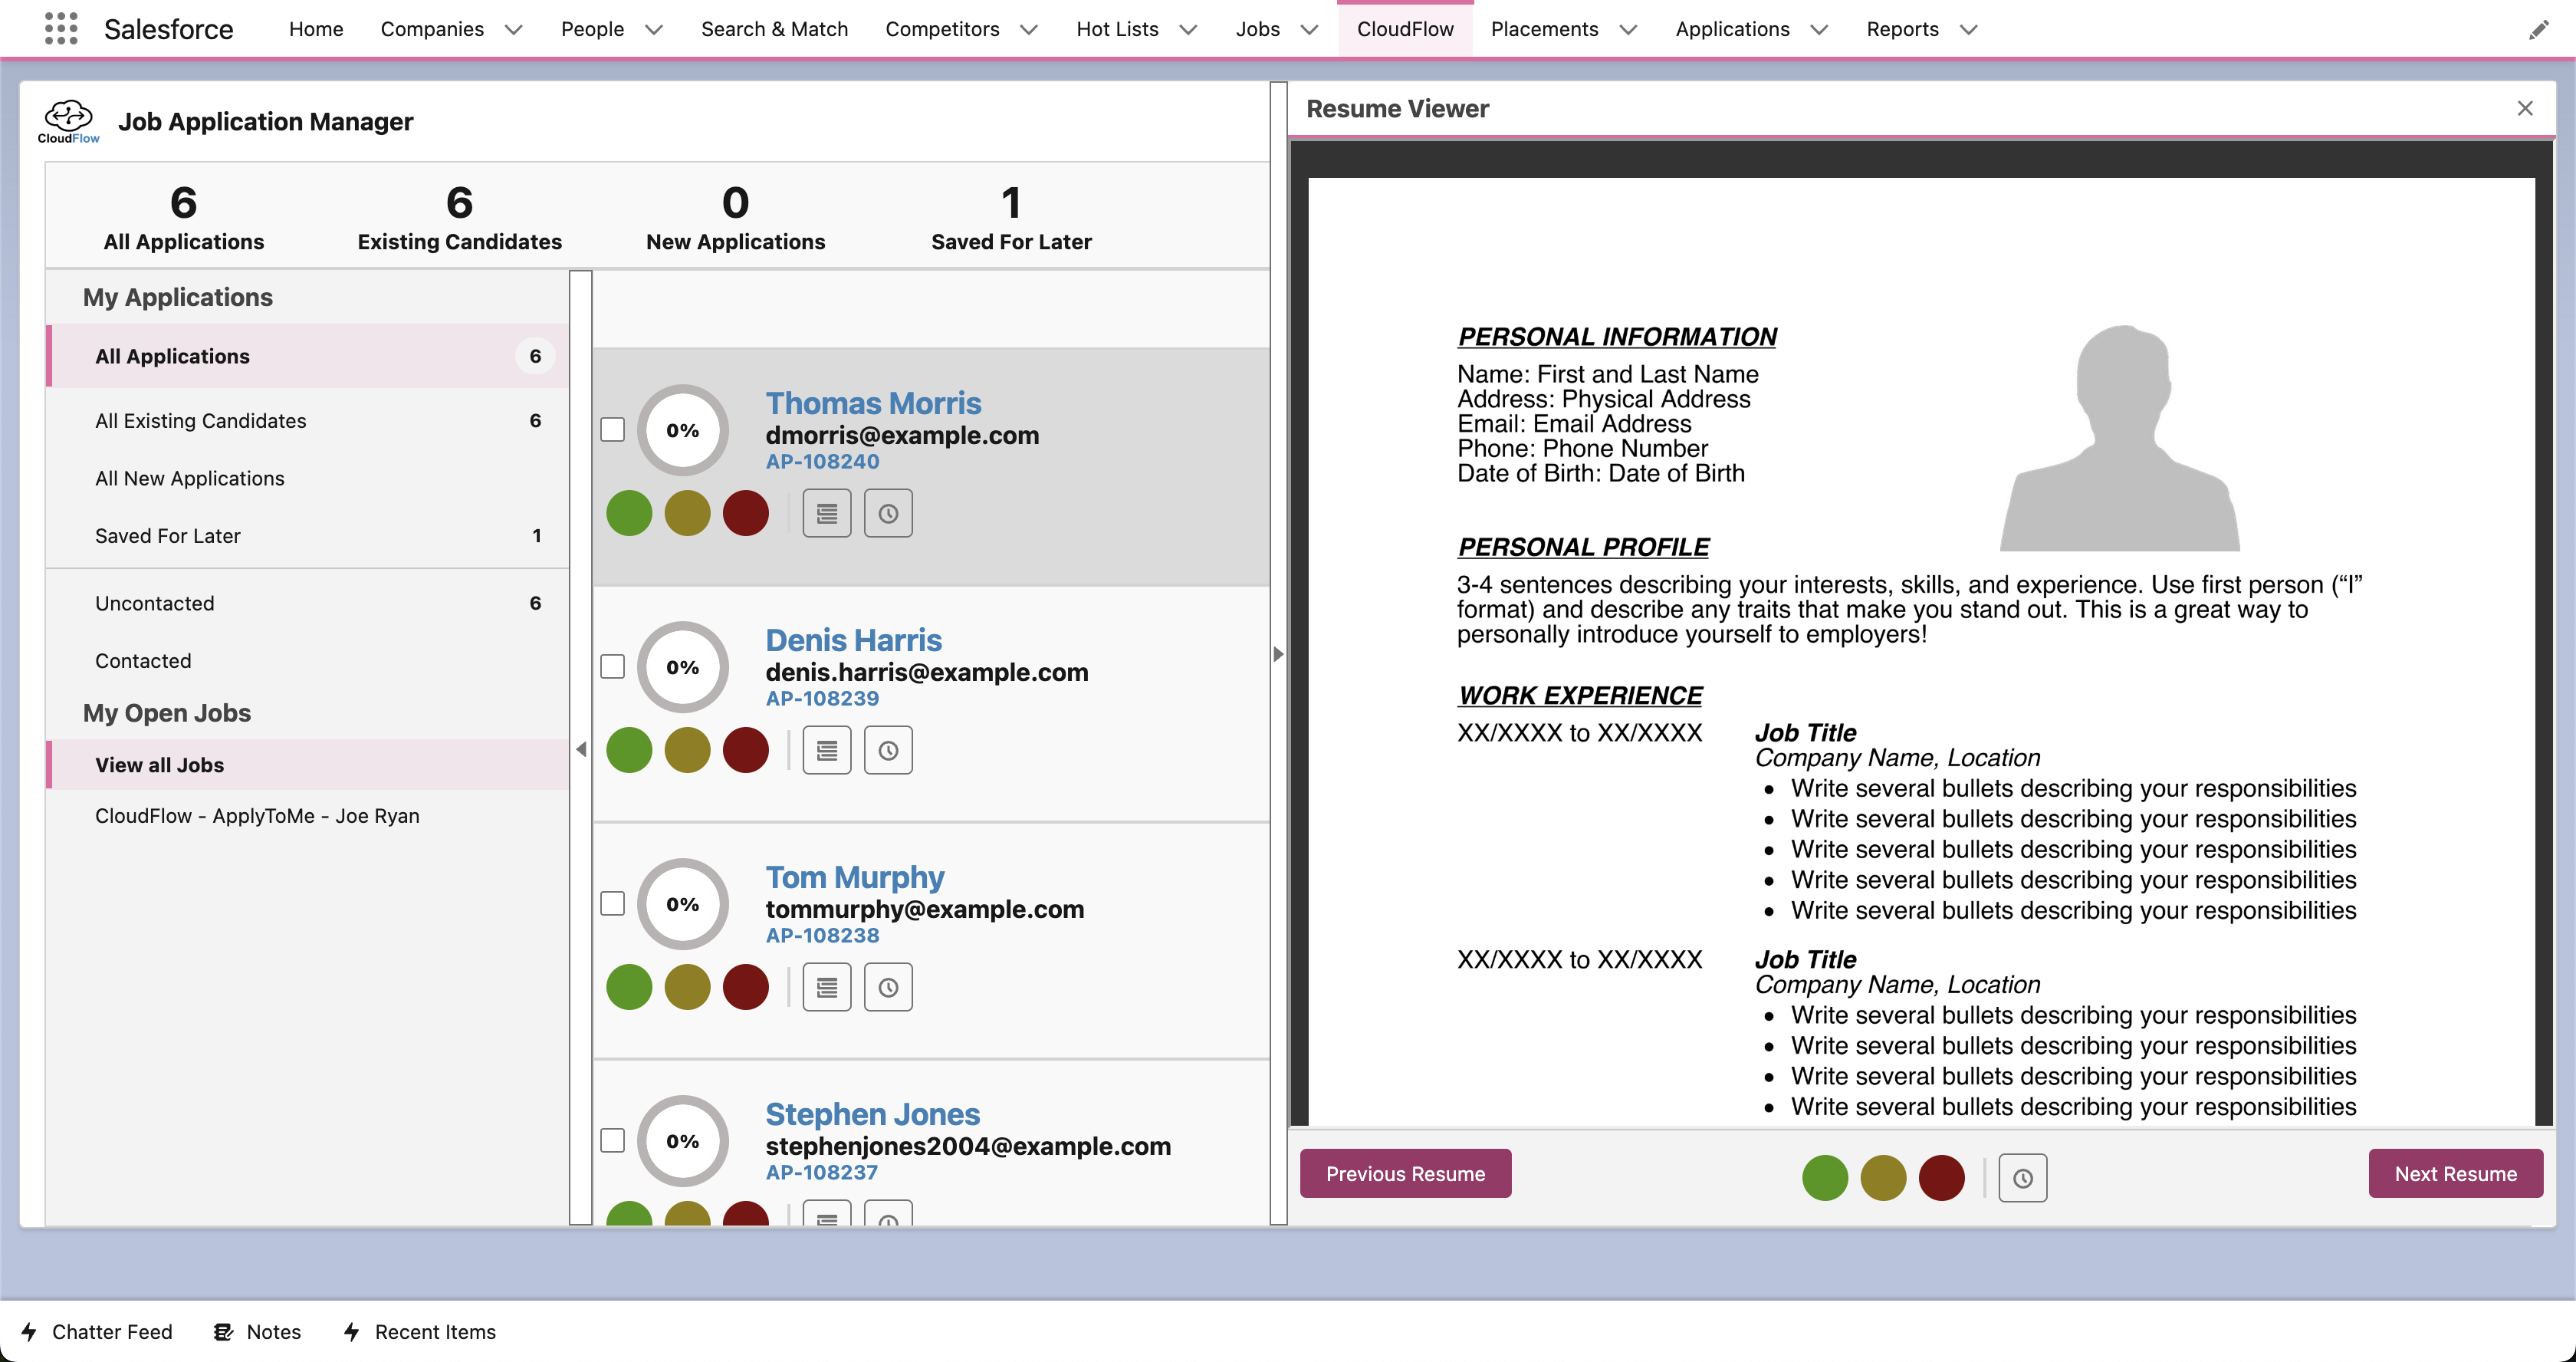Click the Next Resume button

click(2454, 1174)
